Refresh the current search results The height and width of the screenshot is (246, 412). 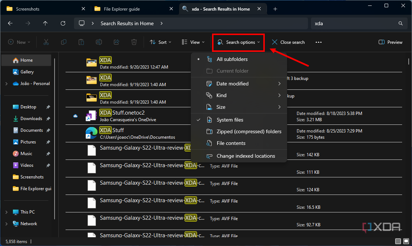63,23
